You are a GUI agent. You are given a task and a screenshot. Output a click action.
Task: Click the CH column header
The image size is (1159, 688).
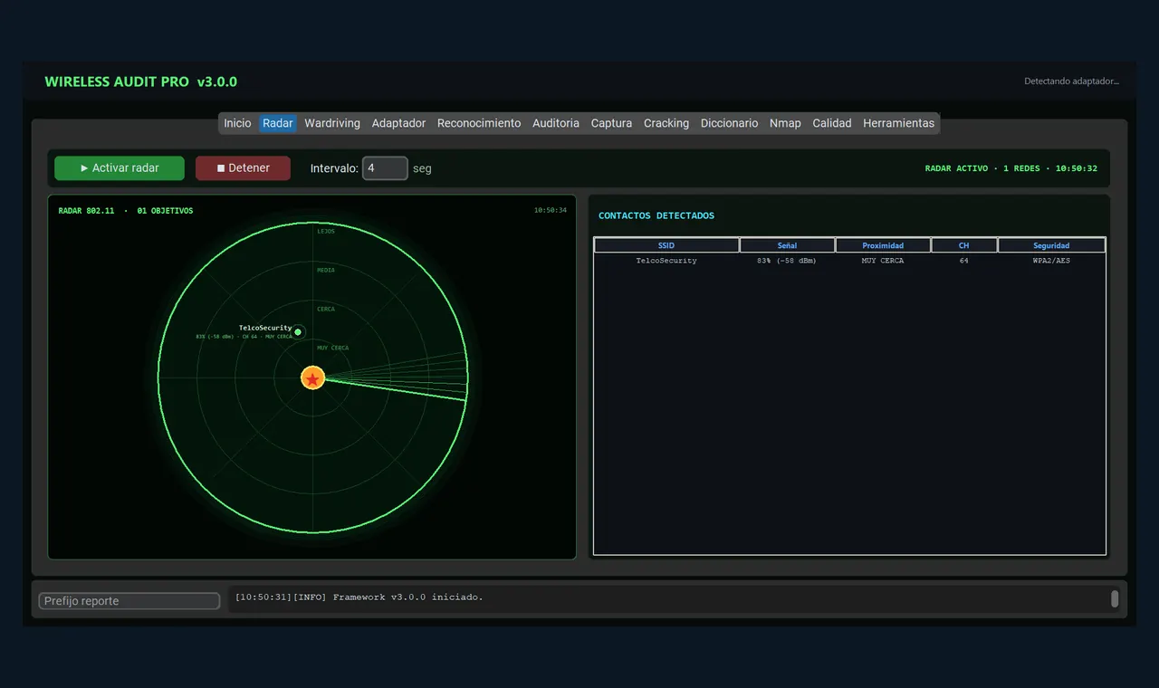coord(964,245)
